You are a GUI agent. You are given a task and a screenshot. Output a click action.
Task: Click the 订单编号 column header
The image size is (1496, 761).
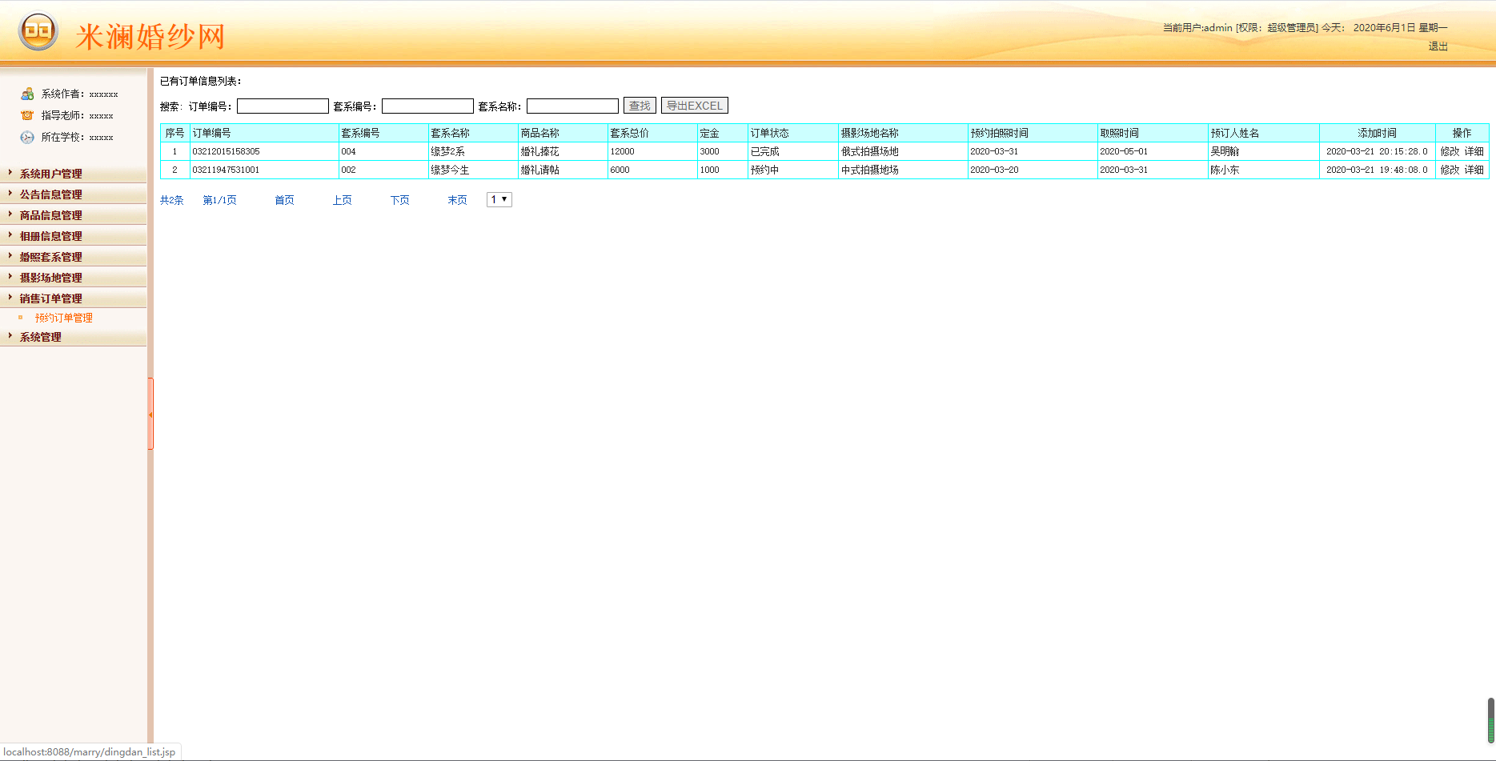click(x=264, y=133)
